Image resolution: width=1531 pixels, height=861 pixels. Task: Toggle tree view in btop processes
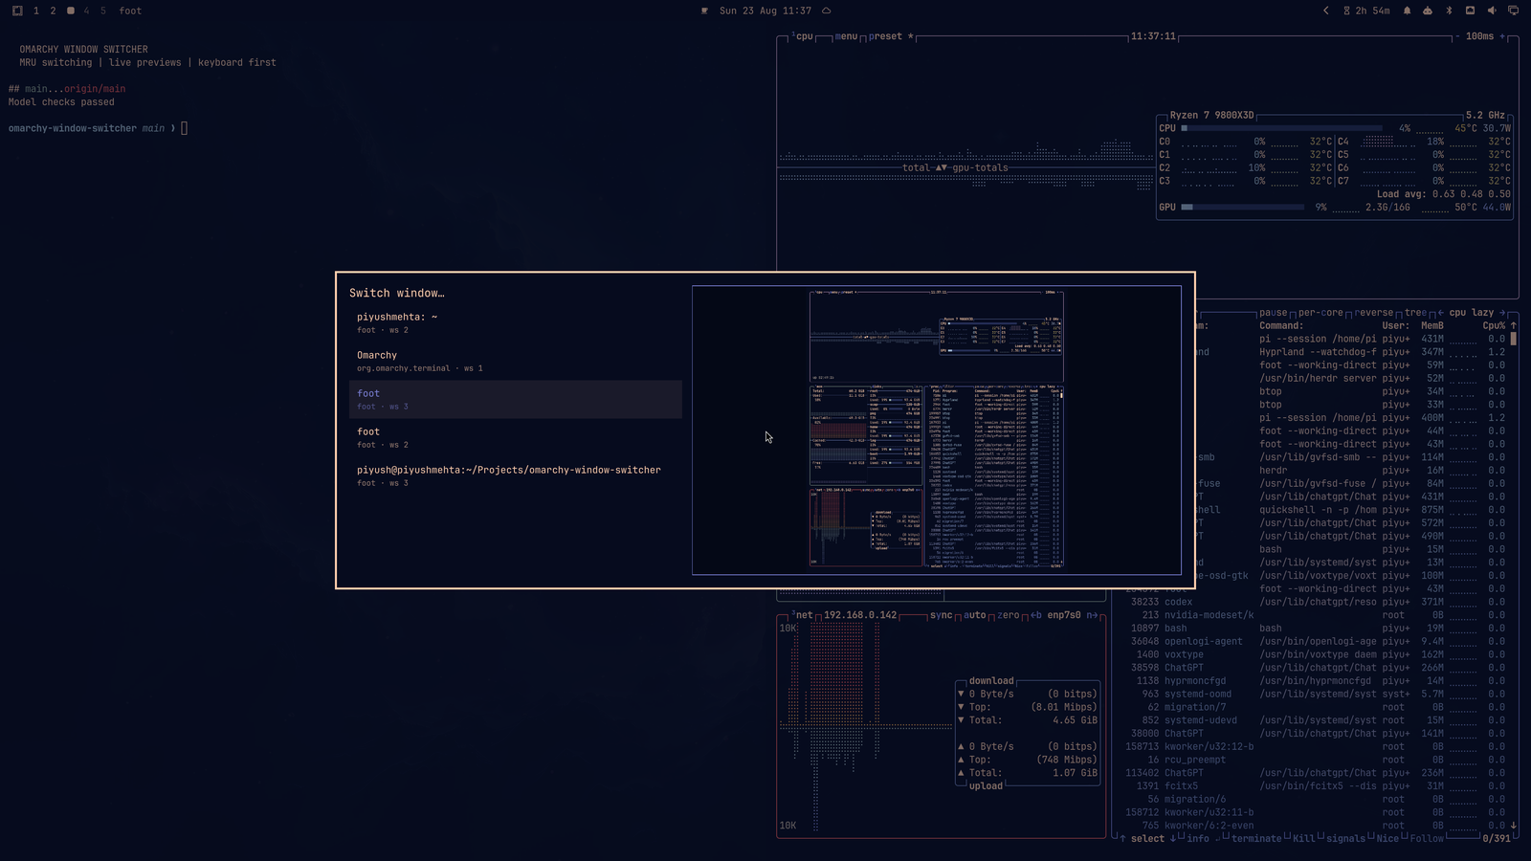pyautogui.click(x=1415, y=313)
